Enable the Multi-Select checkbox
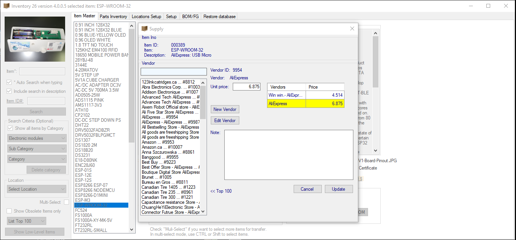The image size is (516, 240). click(x=66, y=202)
